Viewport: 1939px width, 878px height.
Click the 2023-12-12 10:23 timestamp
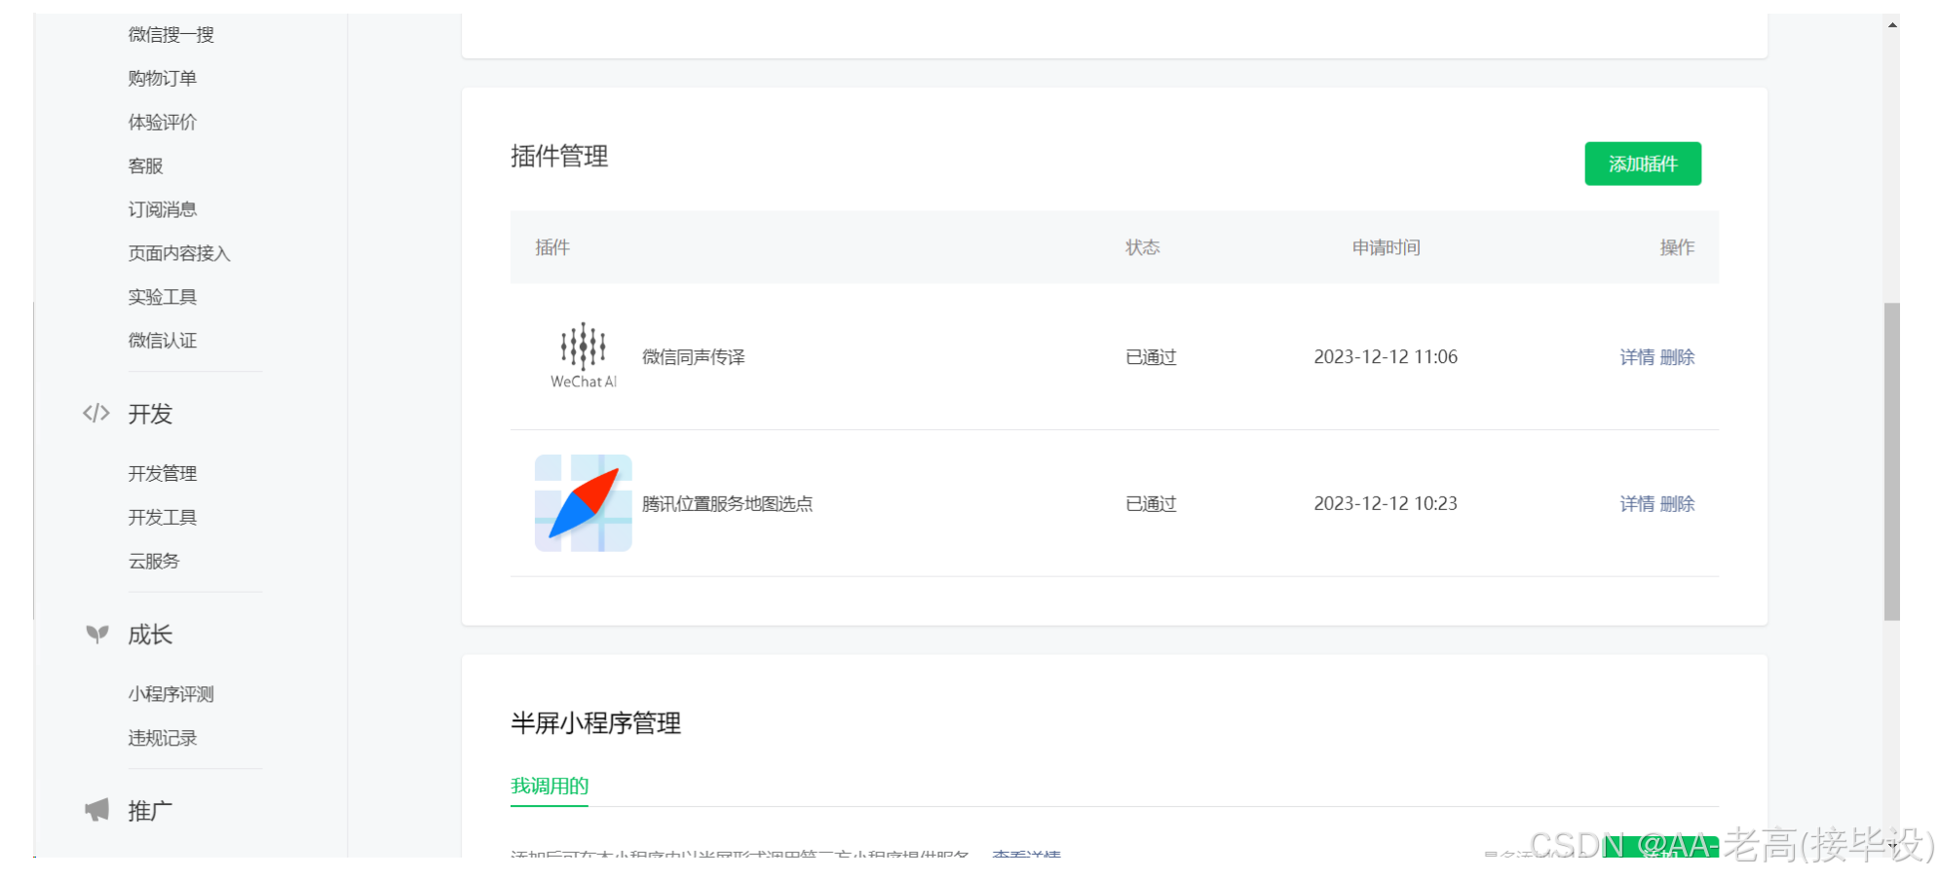(x=1386, y=504)
